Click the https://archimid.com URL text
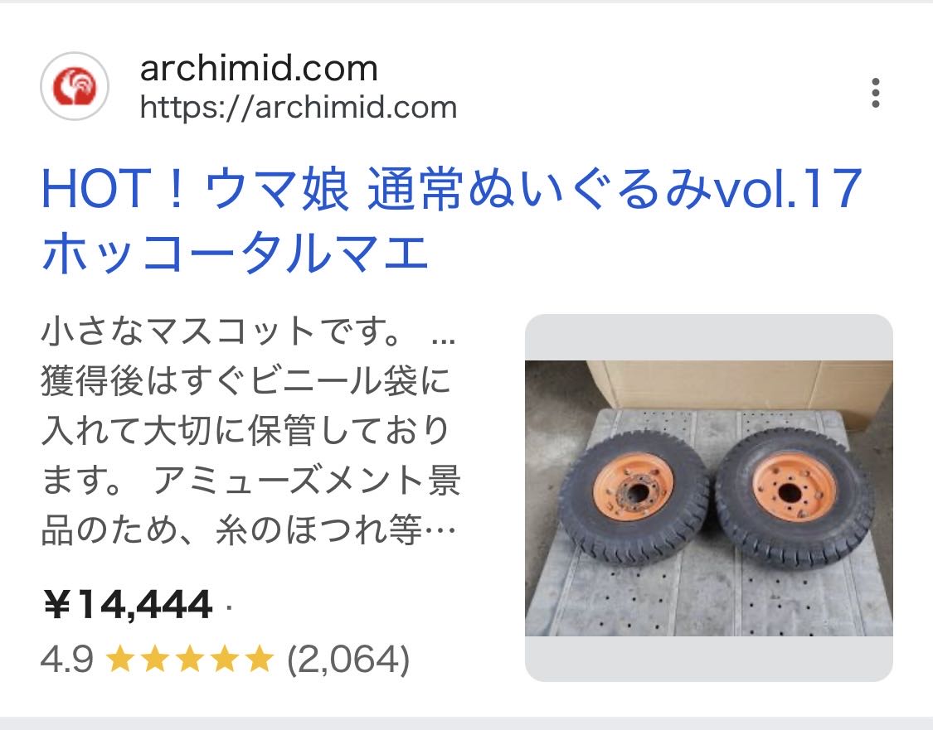 [298, 108]
